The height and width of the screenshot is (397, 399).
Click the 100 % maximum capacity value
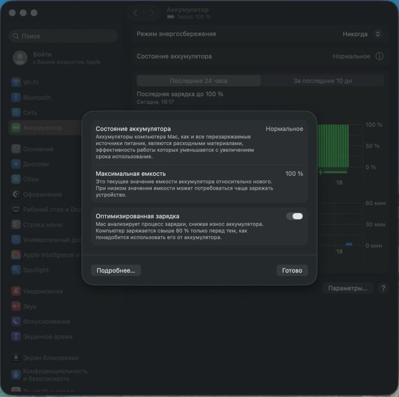point(294,174)
